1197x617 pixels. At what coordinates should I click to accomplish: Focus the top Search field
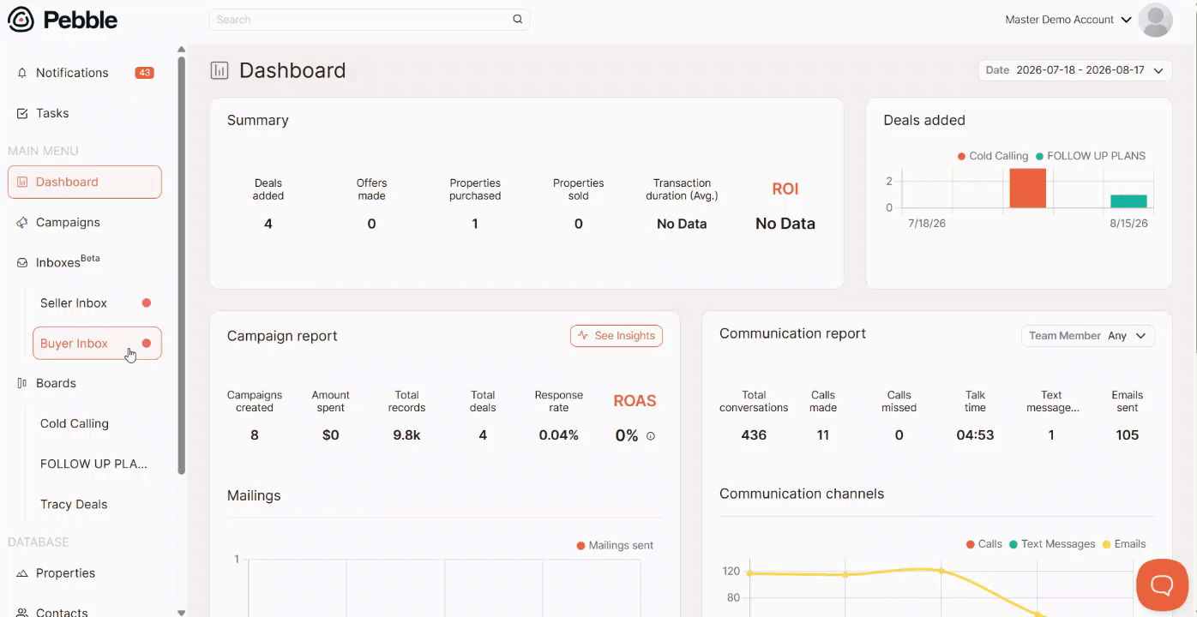click(370, 19)
